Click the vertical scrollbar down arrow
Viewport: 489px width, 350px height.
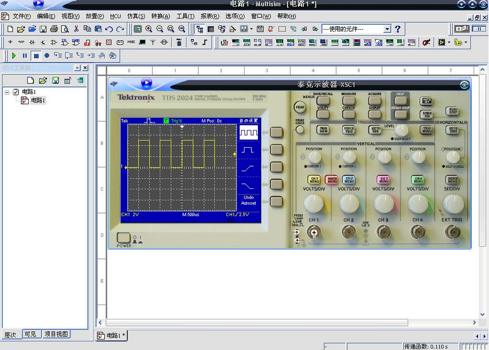coord(483,314)
